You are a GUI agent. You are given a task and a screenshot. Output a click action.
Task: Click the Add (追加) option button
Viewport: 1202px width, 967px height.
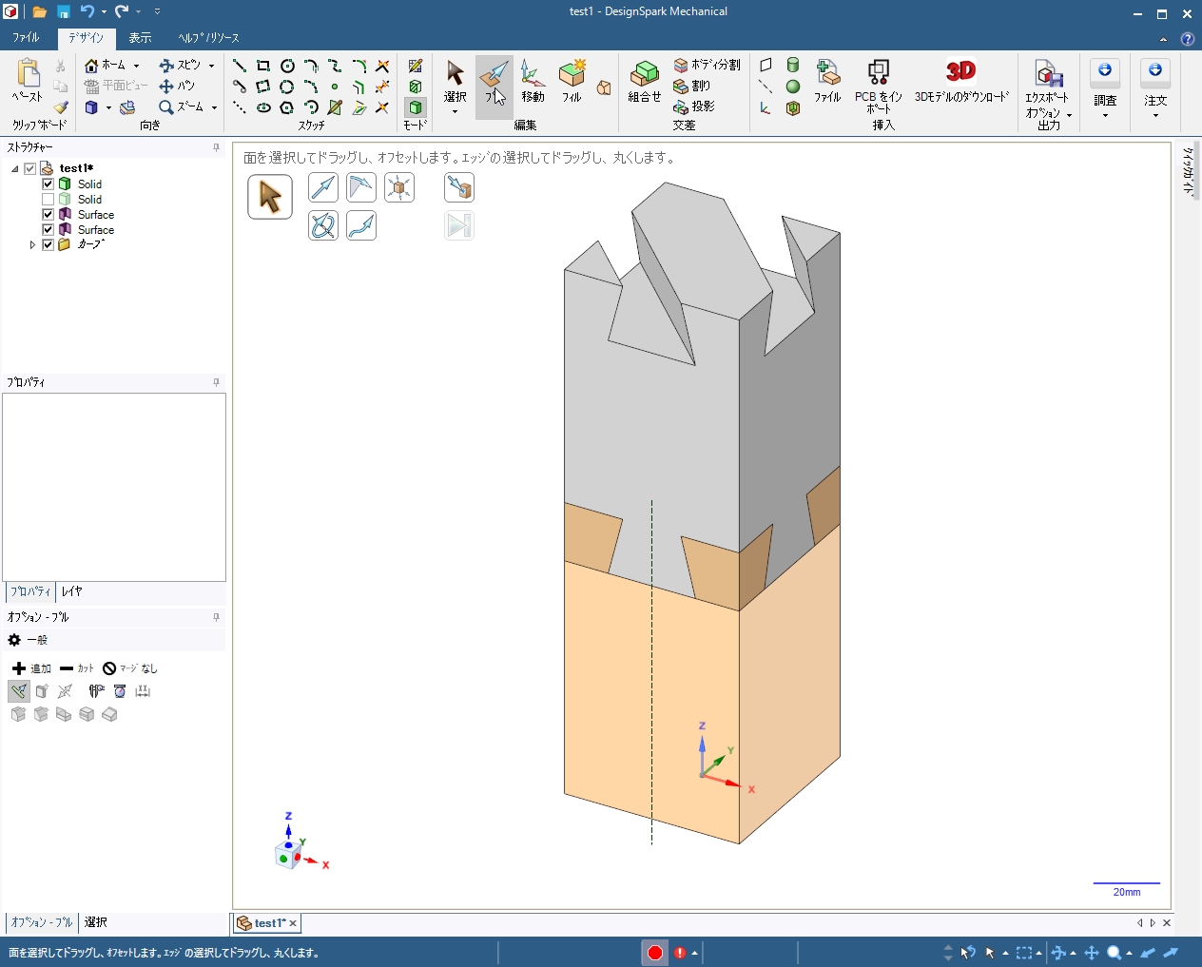pyautogui.click(x=31, y=668)
